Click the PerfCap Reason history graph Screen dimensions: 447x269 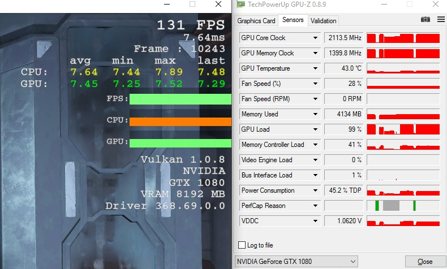(x=403, y=206)
